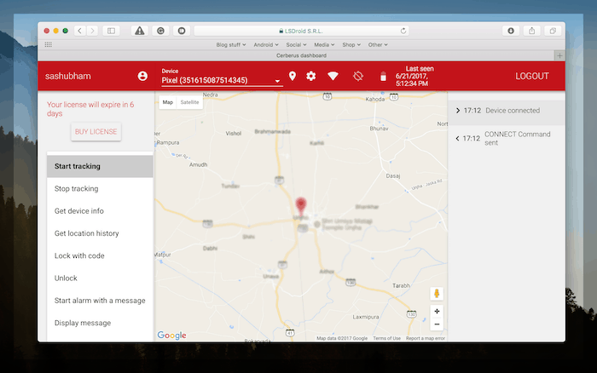Select Start alarm with a message
Image resolution: width=597 pixels, height=373 pixels.
pos(100,301)
